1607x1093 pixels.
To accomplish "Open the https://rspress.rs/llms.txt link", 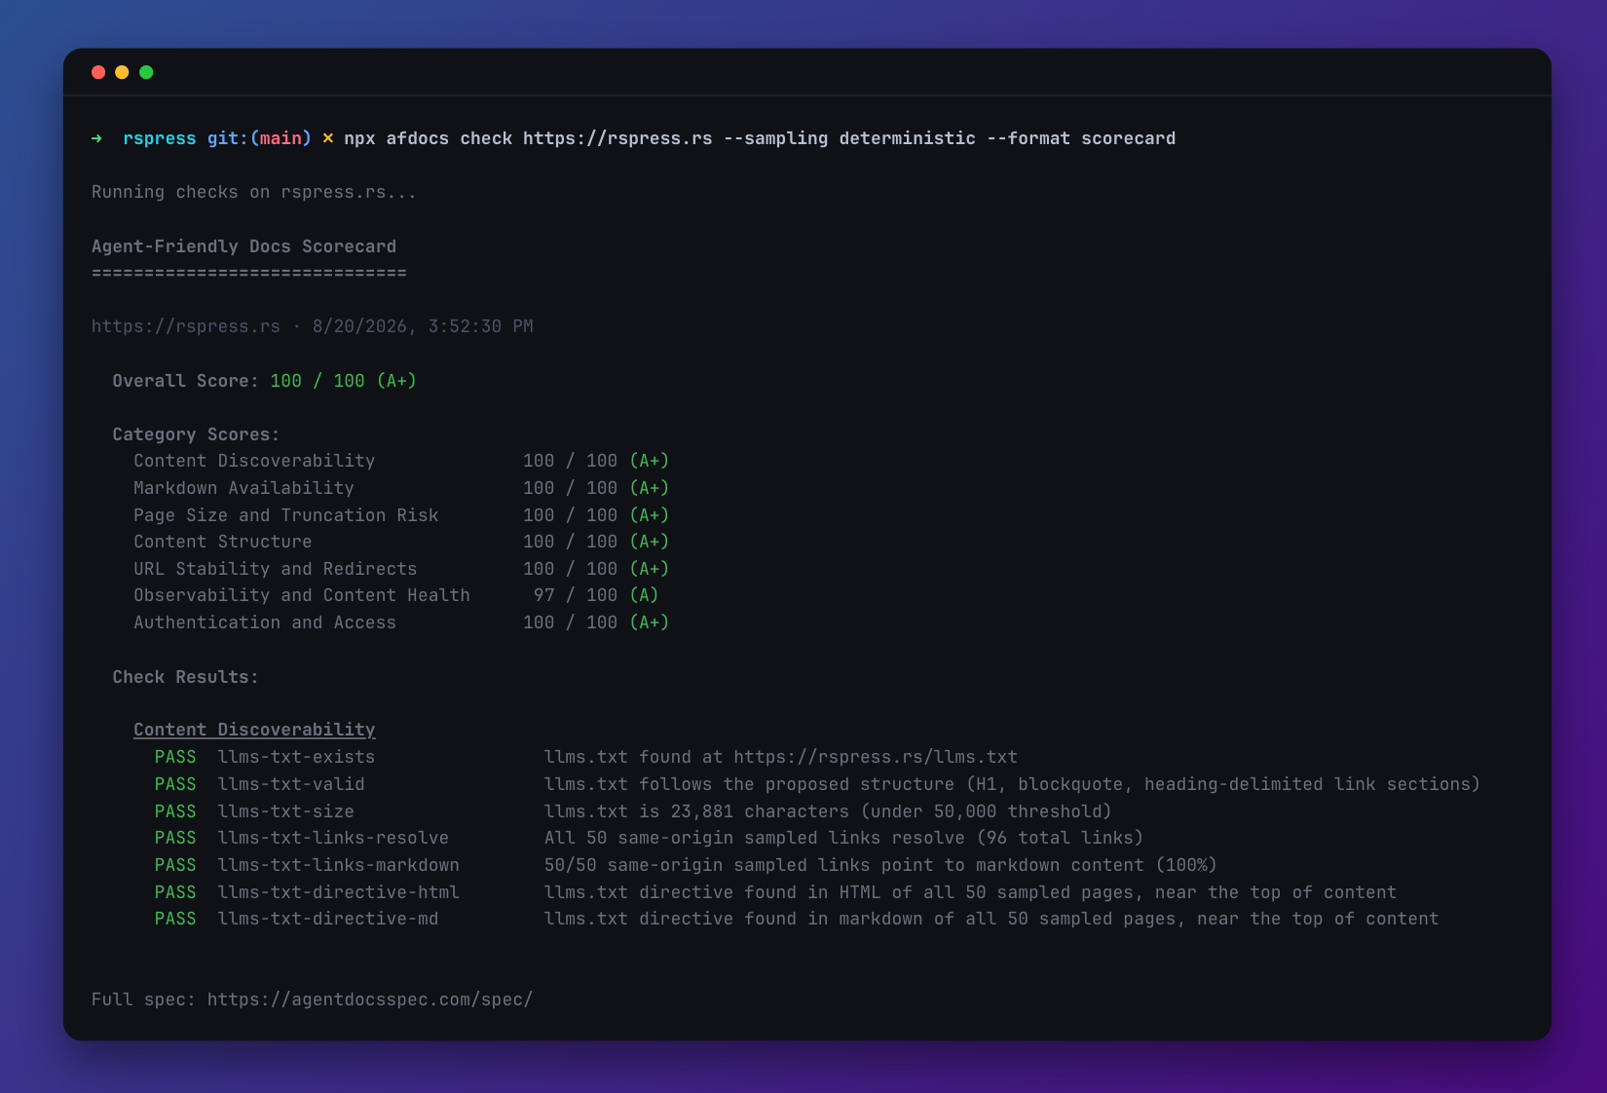I will coord(876,757).
